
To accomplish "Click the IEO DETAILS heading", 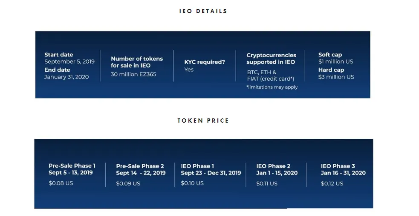I will (x=203, y=11).
